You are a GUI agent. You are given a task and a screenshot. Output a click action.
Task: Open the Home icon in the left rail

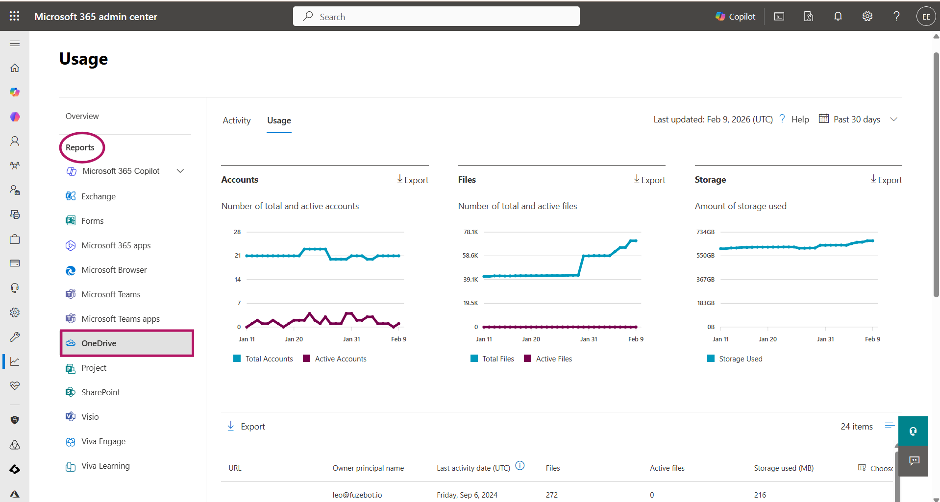point(15,68)
